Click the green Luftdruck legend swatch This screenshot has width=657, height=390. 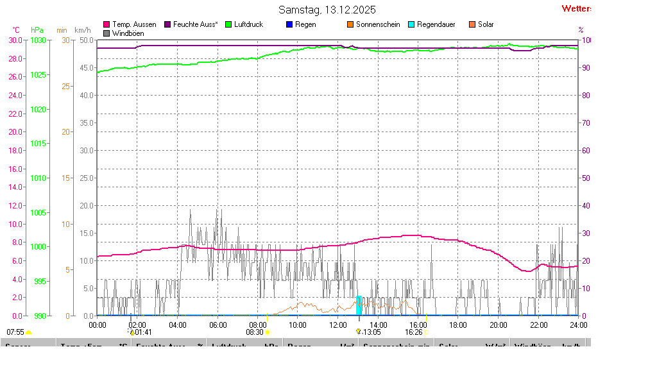[228, 24]
